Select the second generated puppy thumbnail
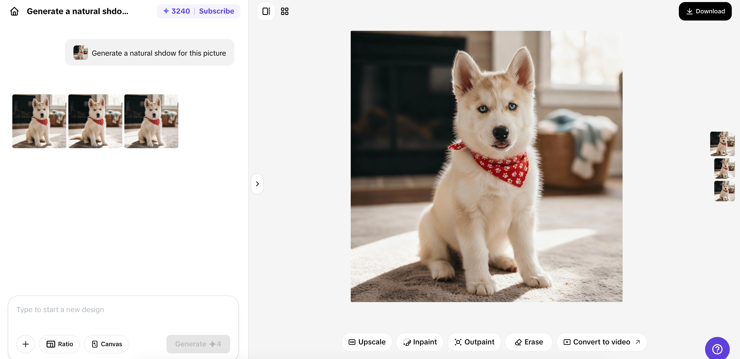The height and width of the screenshot is (359, 740). click(95, 121)
